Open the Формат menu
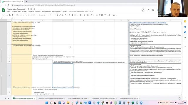This screenshot has height=105, width=188. (x=31, y=12)
